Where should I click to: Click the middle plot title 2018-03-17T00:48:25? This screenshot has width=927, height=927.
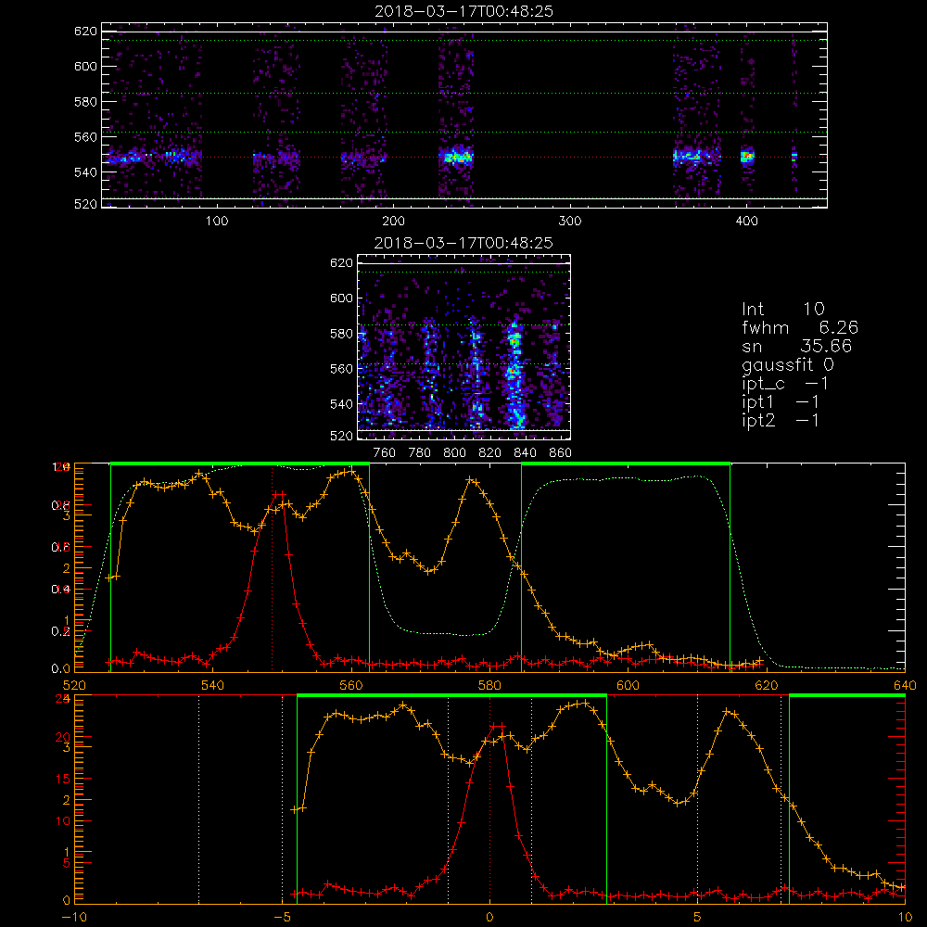[464, 243]
